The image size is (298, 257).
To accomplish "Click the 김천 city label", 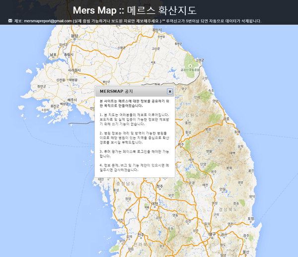I will click(188, 221).
